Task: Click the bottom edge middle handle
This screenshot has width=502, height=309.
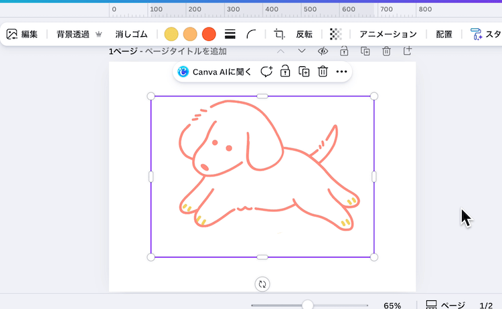Action: (x=262, y=257)
